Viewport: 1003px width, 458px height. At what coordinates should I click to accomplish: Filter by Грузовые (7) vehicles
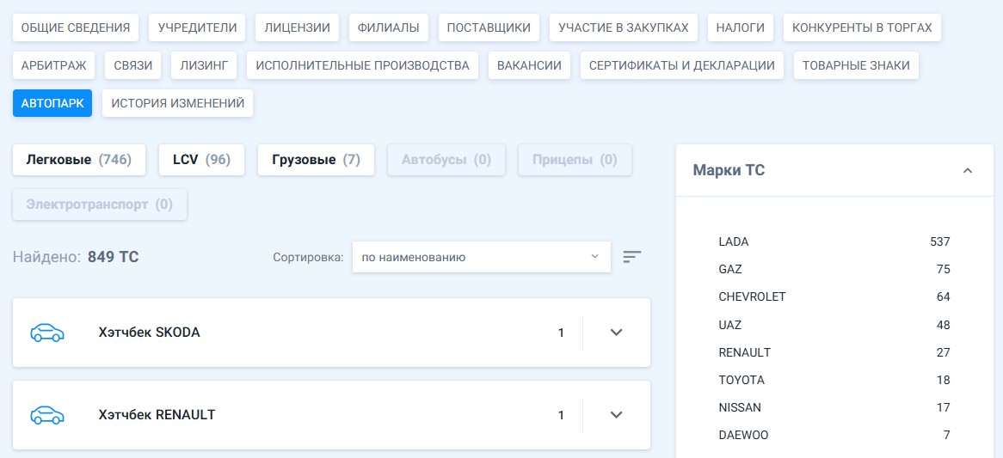pyautogui.click(x=316, y=160)
